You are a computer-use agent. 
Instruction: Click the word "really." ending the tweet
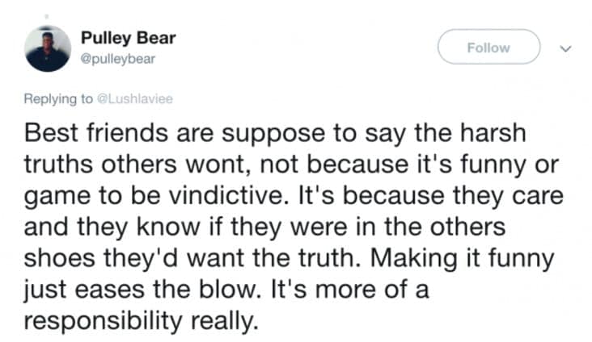click(x=225, y=321)
